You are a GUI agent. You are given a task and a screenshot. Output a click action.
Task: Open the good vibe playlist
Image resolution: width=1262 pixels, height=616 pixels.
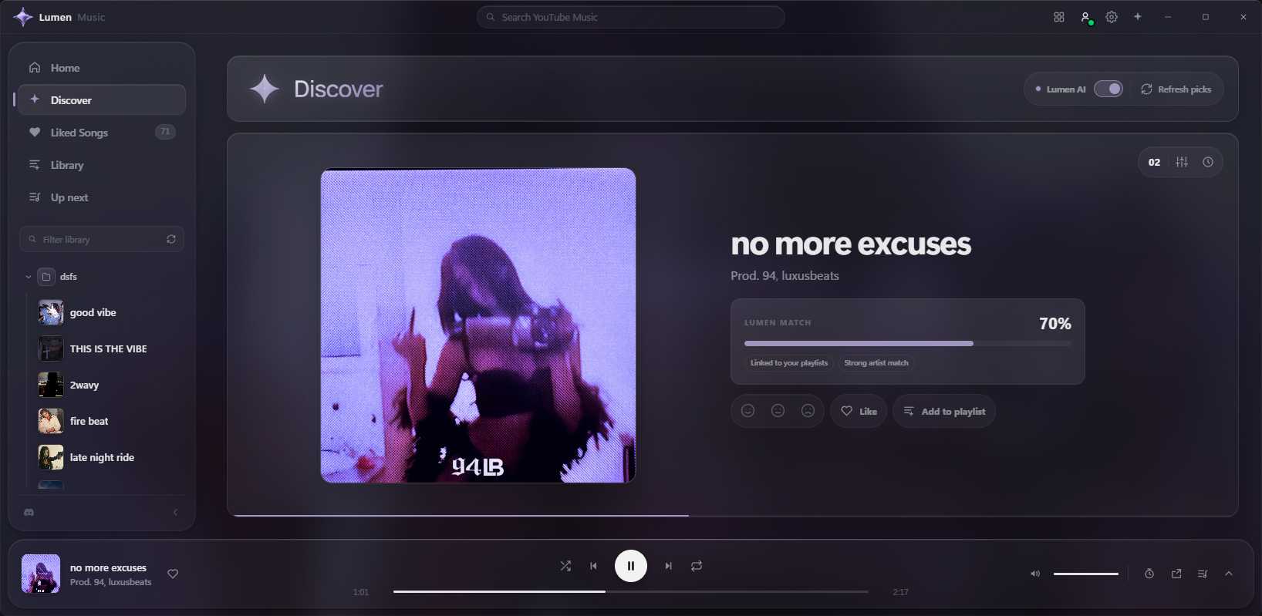pos(108,312)
